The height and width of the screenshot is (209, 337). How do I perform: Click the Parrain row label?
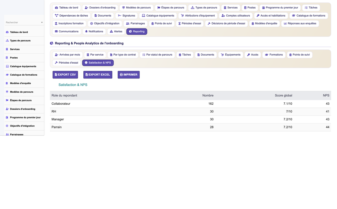(56, 127)
